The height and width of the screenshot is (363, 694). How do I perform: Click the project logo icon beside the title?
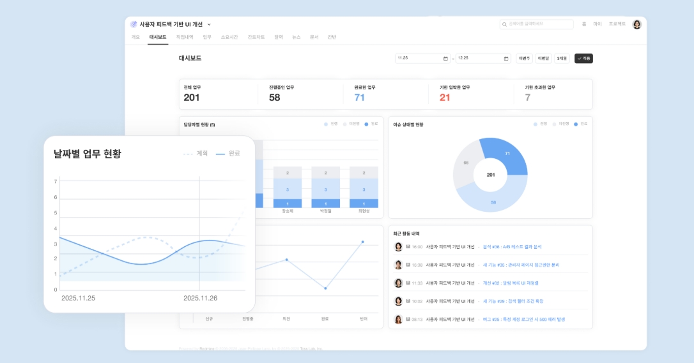pos(134,24)
